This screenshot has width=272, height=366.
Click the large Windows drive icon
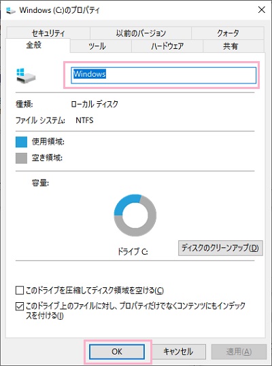pyautogui.click(x=26, y=75)
